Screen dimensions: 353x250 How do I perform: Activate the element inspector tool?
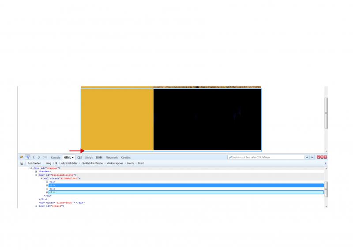click(x=27, y=157)
